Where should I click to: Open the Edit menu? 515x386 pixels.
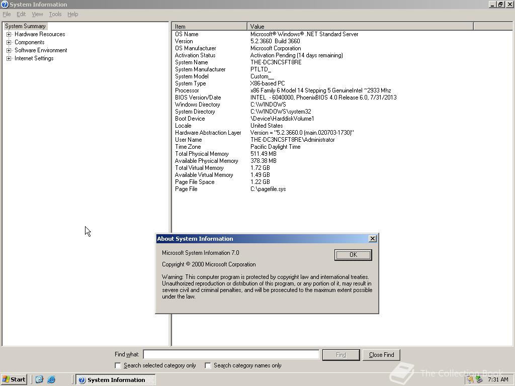pos(21,14)
